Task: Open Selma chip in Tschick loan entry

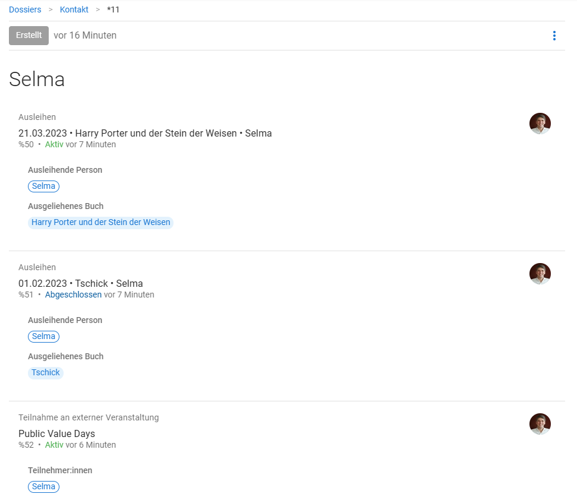Action: (43, 337)
